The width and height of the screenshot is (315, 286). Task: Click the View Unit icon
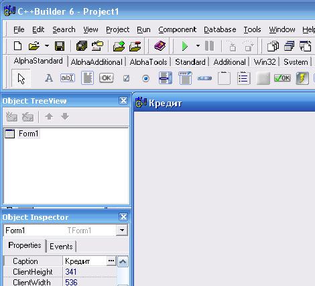coord(273,46)
